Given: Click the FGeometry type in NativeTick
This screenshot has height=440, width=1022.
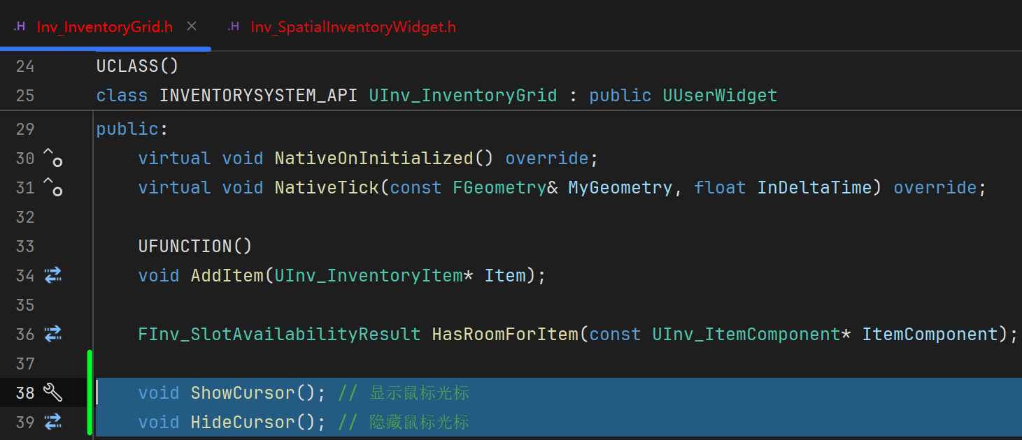Looking at the screenshot, I should 499,187.
